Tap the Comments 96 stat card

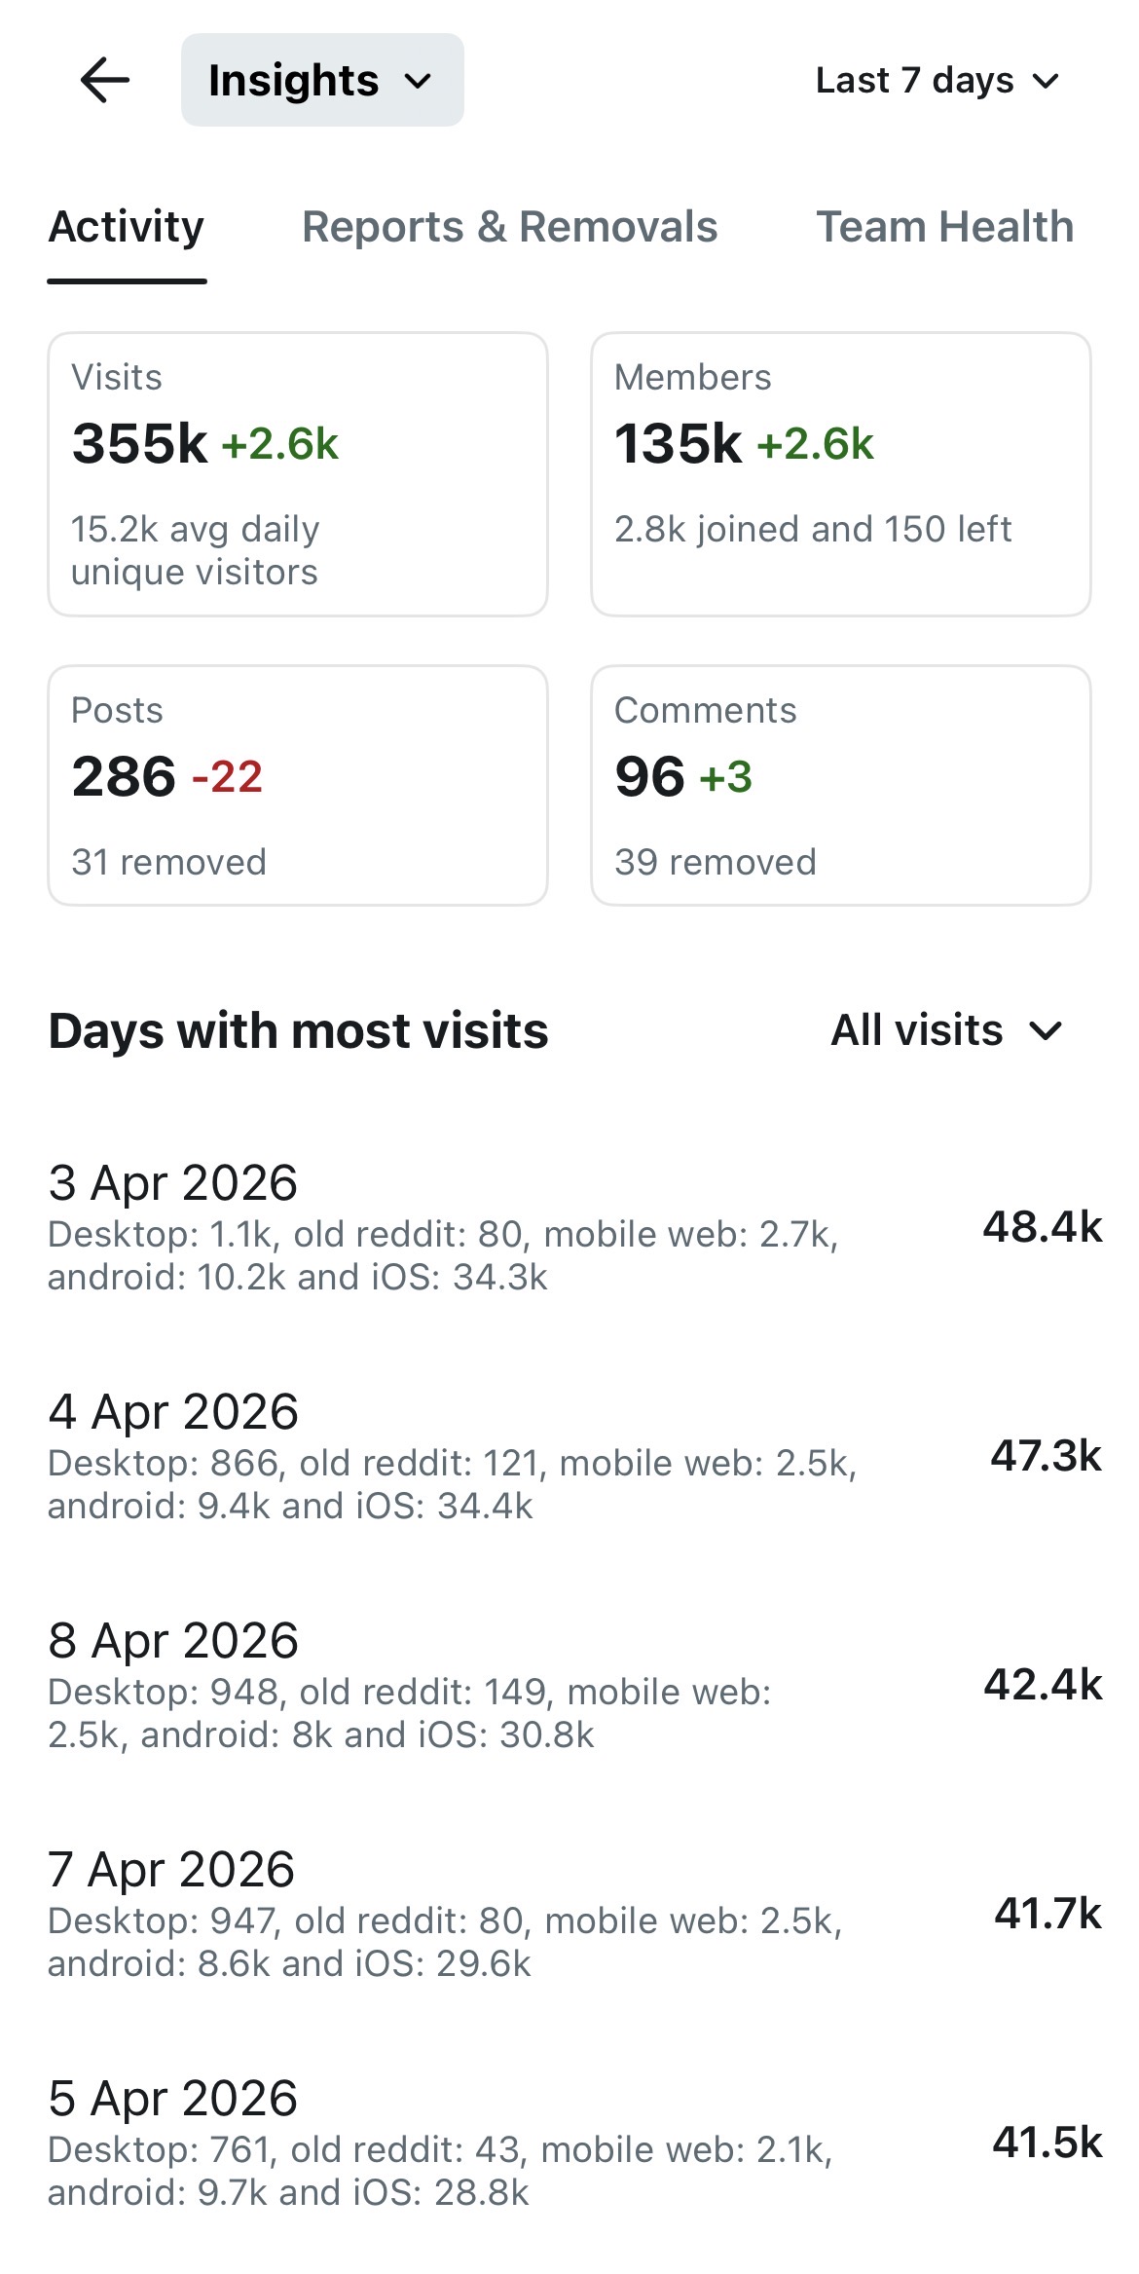840,785
